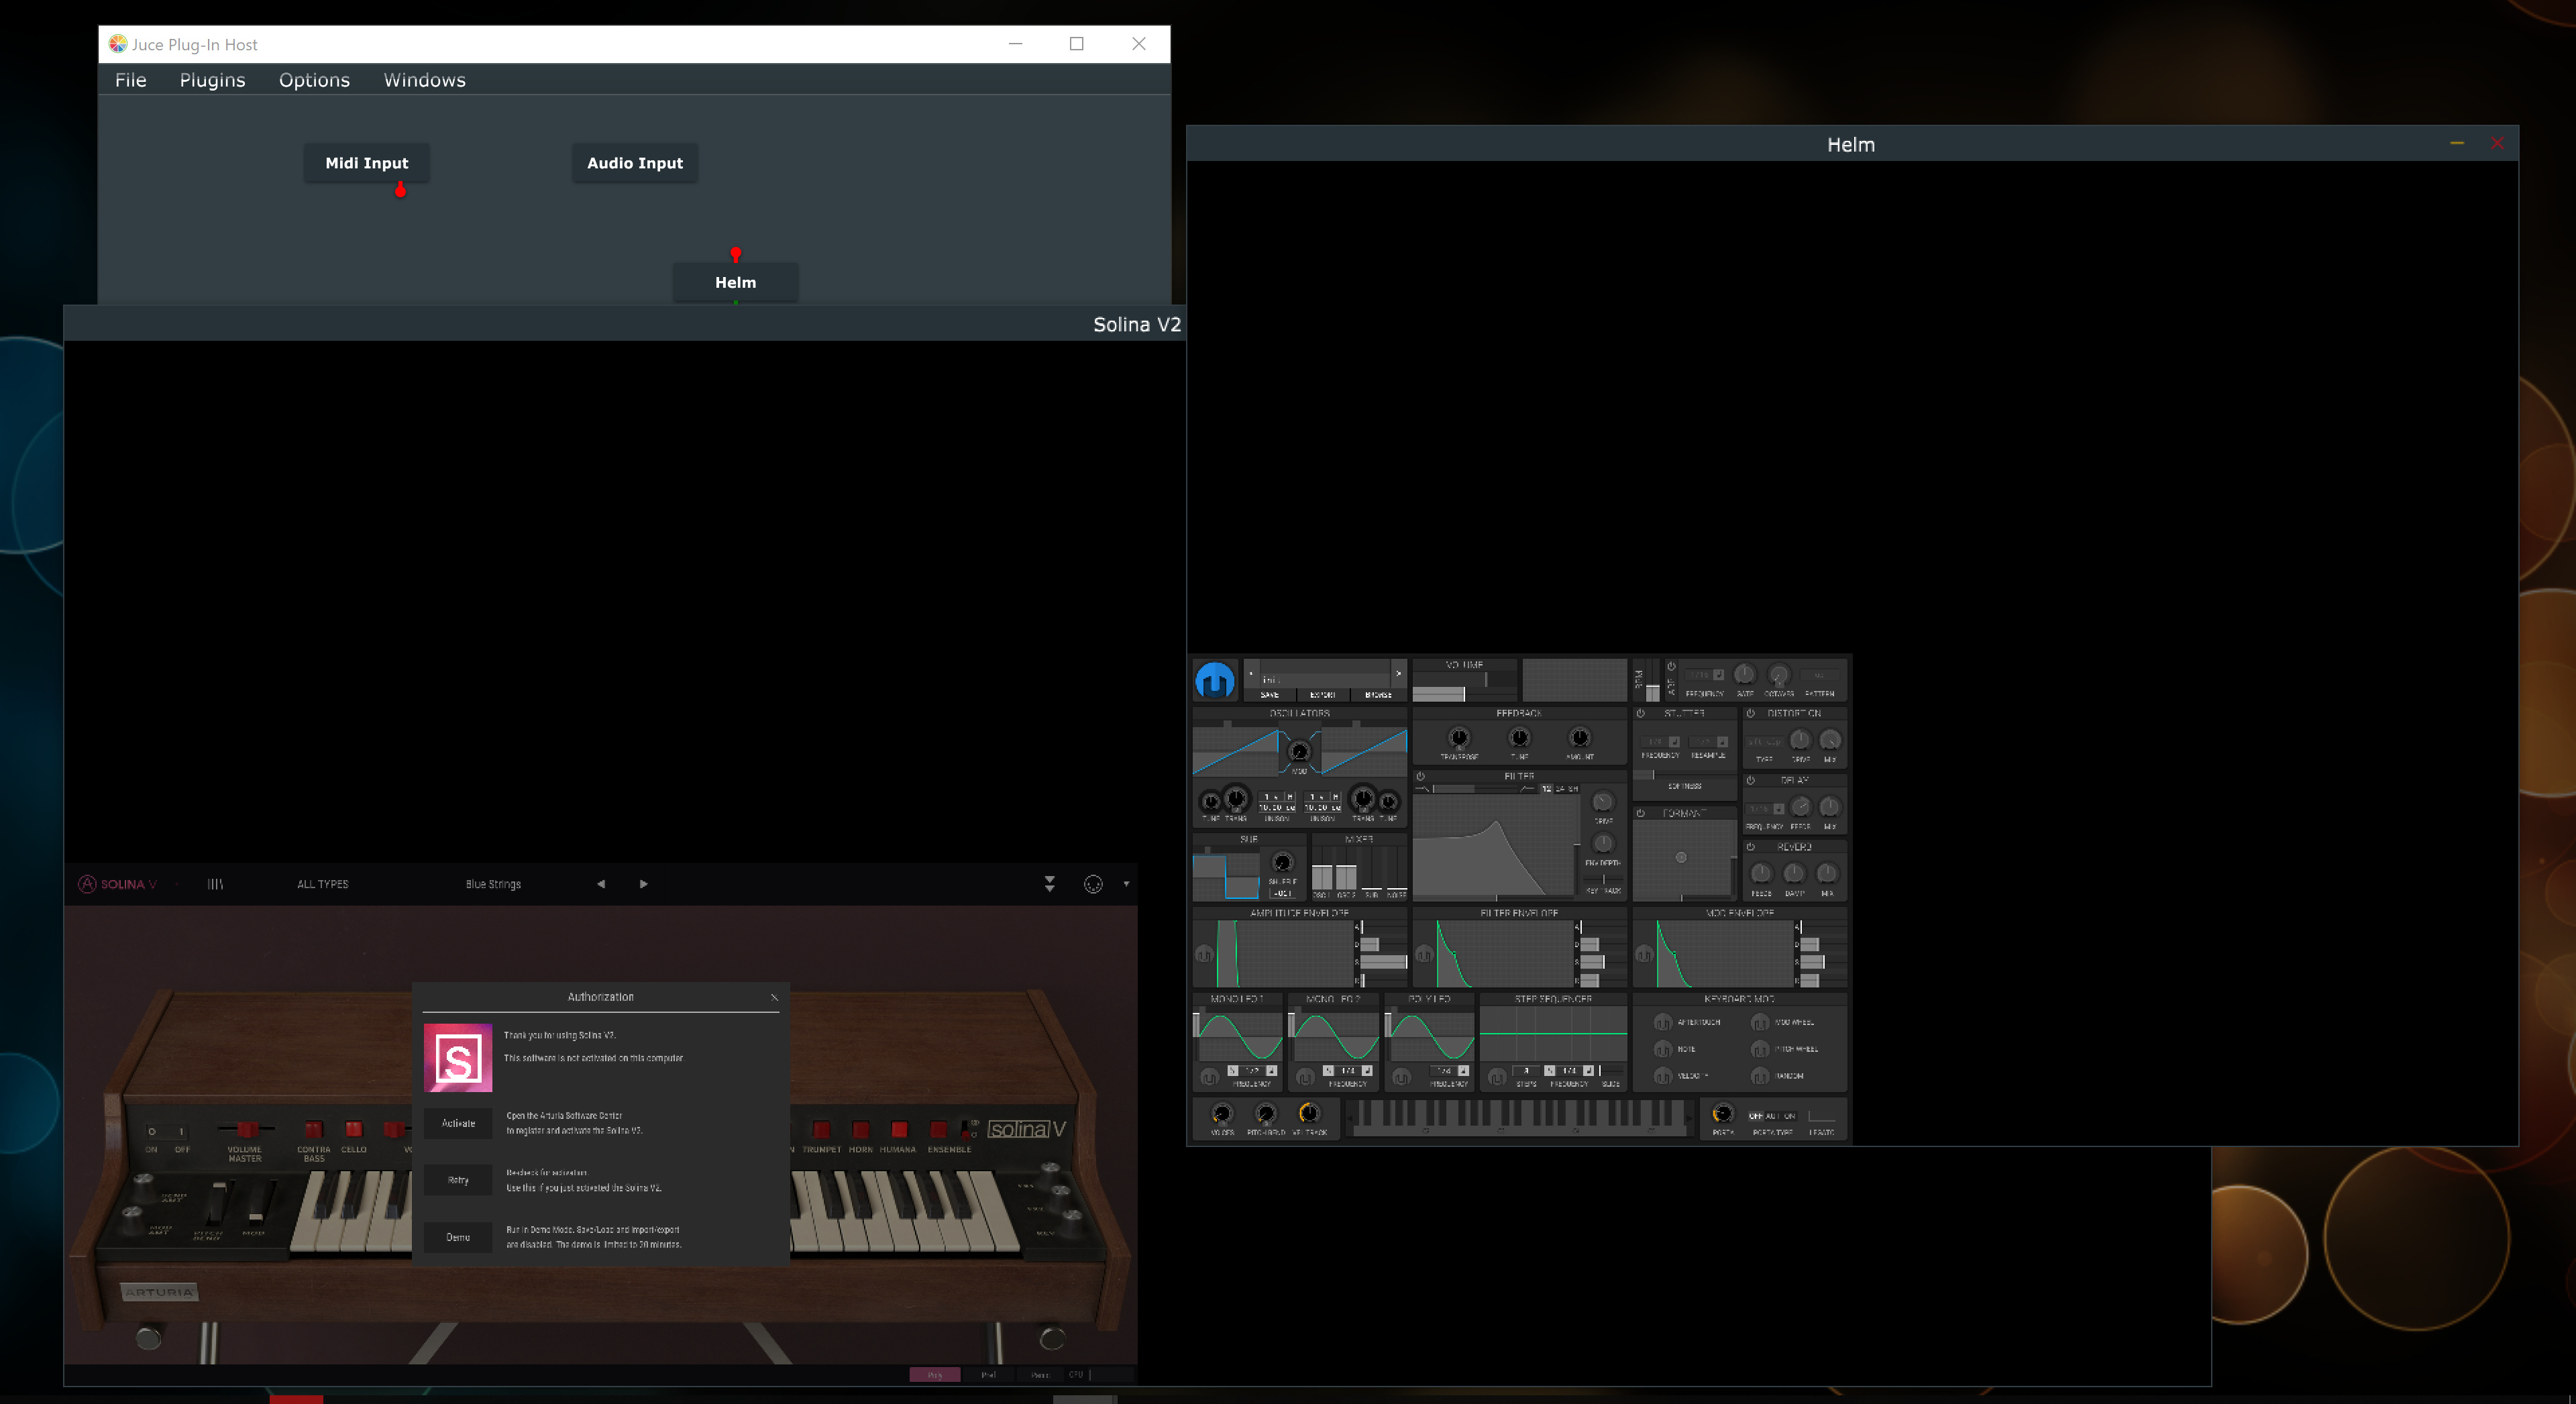This screenshot has height=1404, width=2576.
Task: Go to the previous Solina preset
Action: click(601, 884)
